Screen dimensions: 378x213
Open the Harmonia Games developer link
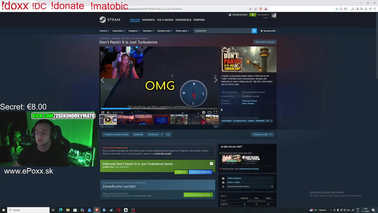point(250,101)
